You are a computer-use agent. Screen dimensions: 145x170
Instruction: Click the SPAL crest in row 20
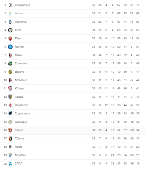(x=10, y=164)
